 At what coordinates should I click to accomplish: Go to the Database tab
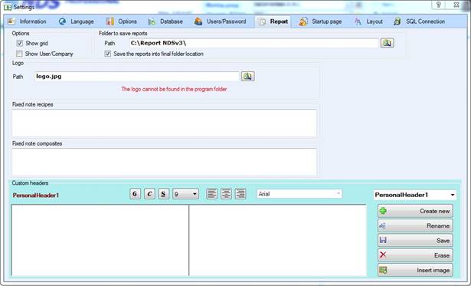tap(165, 21)
